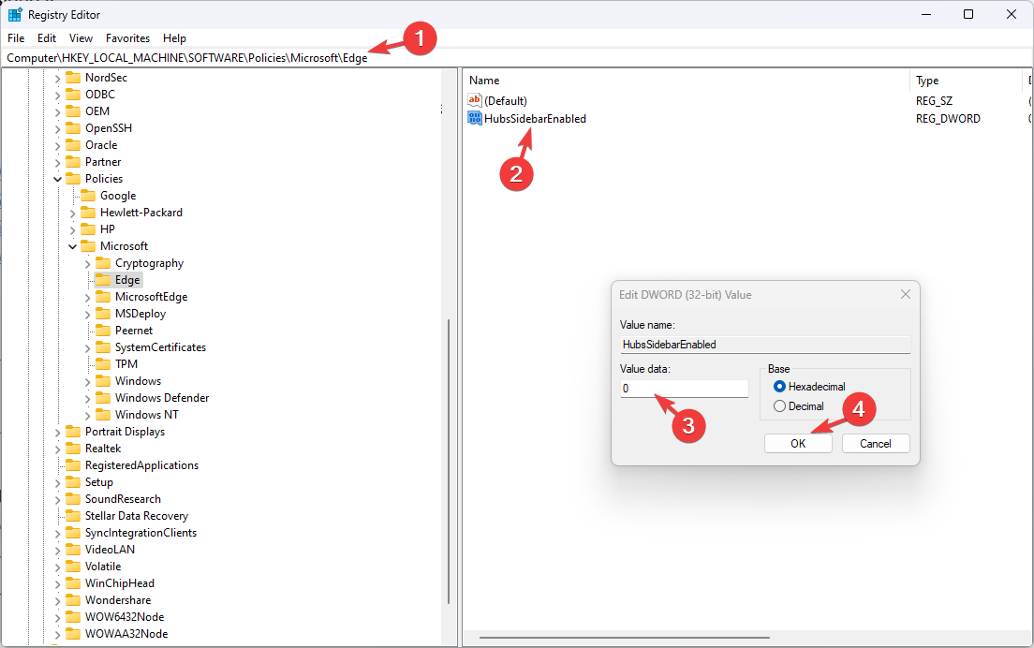
Task: Select the Portrait Displays folder icon
Action: [73, 432]
